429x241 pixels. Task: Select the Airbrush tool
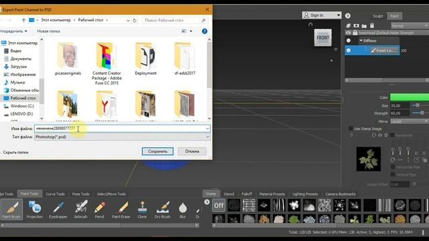pyautogui.click(x=80, y=210)
